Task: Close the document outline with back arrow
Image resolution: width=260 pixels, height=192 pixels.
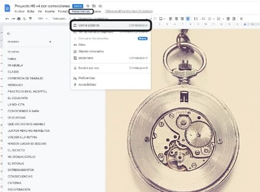Action: (x=9, y=34)
